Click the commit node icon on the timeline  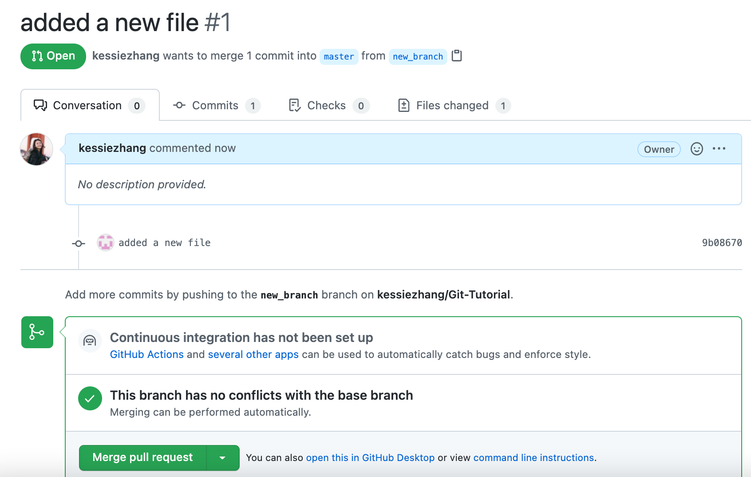point(79,243)
